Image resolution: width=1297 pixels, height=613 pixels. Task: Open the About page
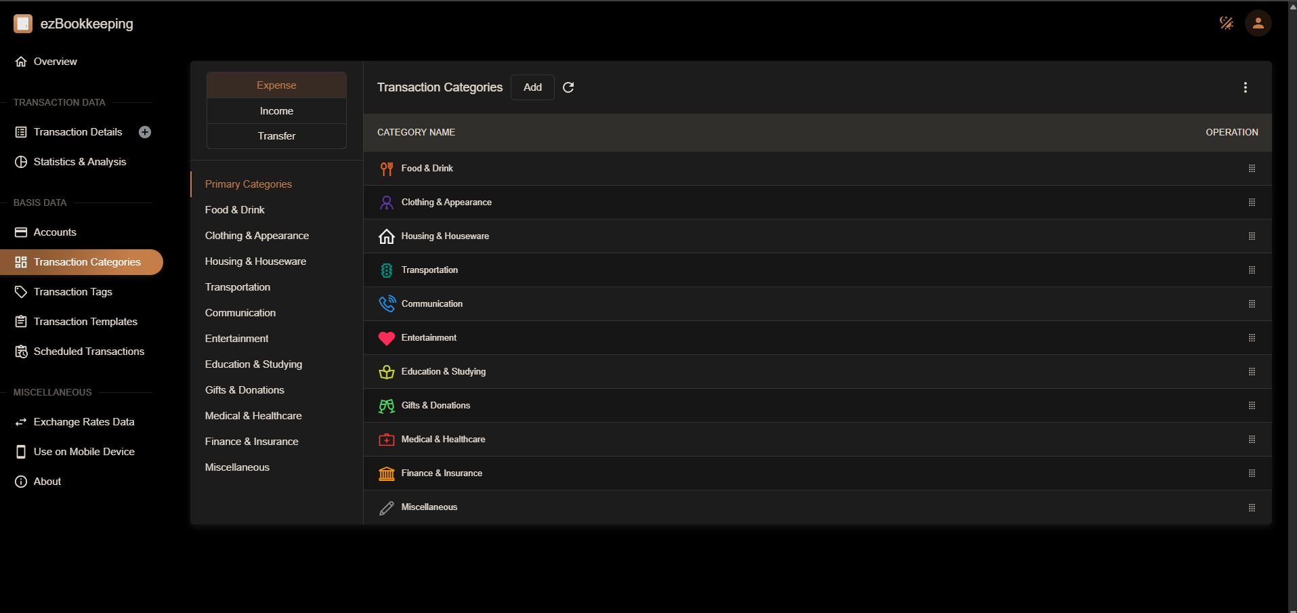point(81,482)
